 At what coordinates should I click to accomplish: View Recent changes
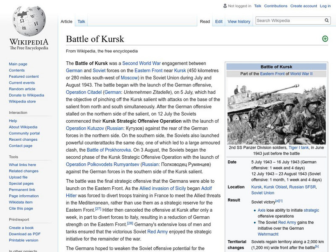[23, 139]
